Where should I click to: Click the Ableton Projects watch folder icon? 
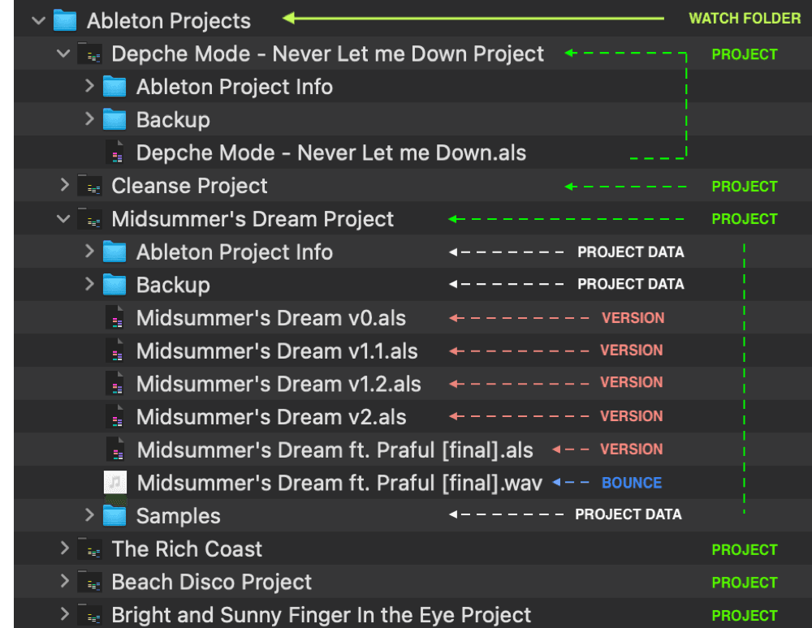(x=65, y=20)
